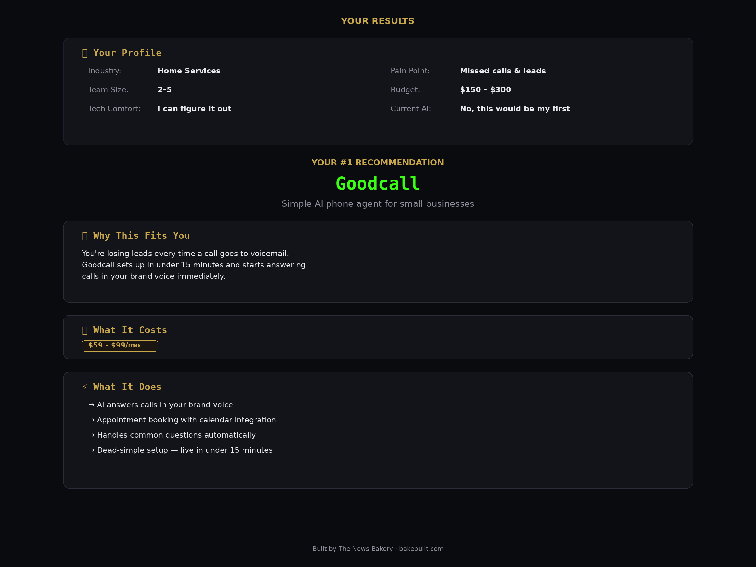Click the Your Profile section icon
This screenshot has width=756, height=567.
tap(85, 53)
